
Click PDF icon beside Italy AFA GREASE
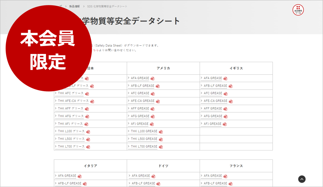click(x=80, y=176)
